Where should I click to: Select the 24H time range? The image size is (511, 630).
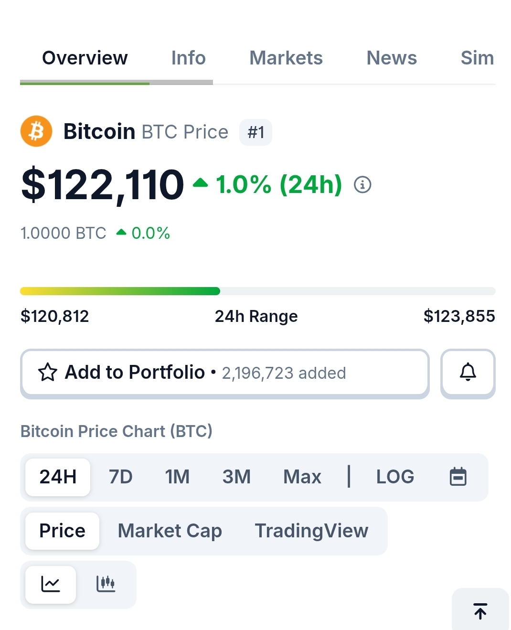point(58,477)
